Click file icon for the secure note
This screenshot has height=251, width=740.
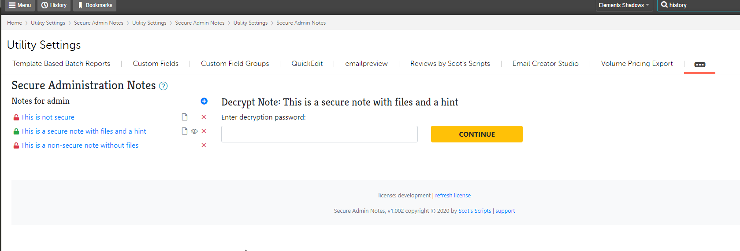pos(185,131)
